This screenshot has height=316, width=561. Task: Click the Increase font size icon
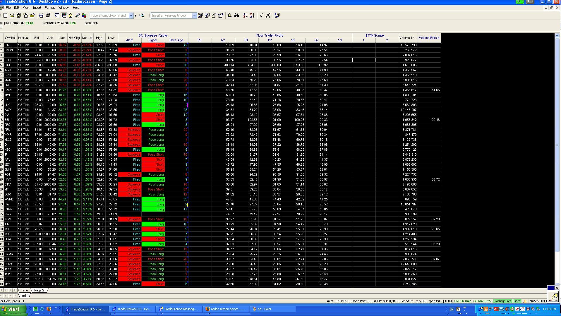coord(268,16)
